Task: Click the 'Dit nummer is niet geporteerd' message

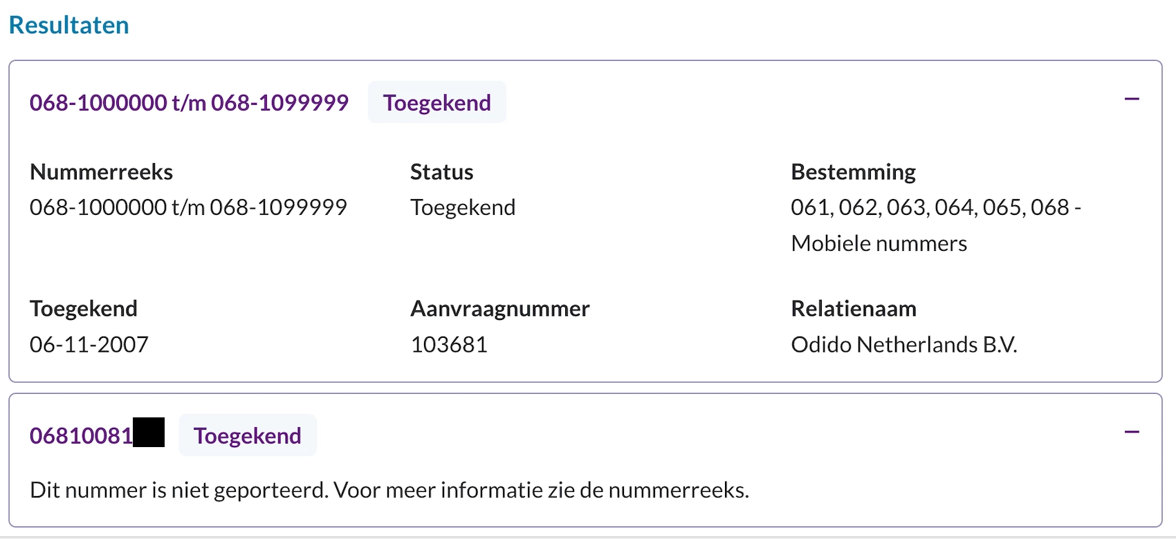Action: pyautogui.click(x=389, y=490)
